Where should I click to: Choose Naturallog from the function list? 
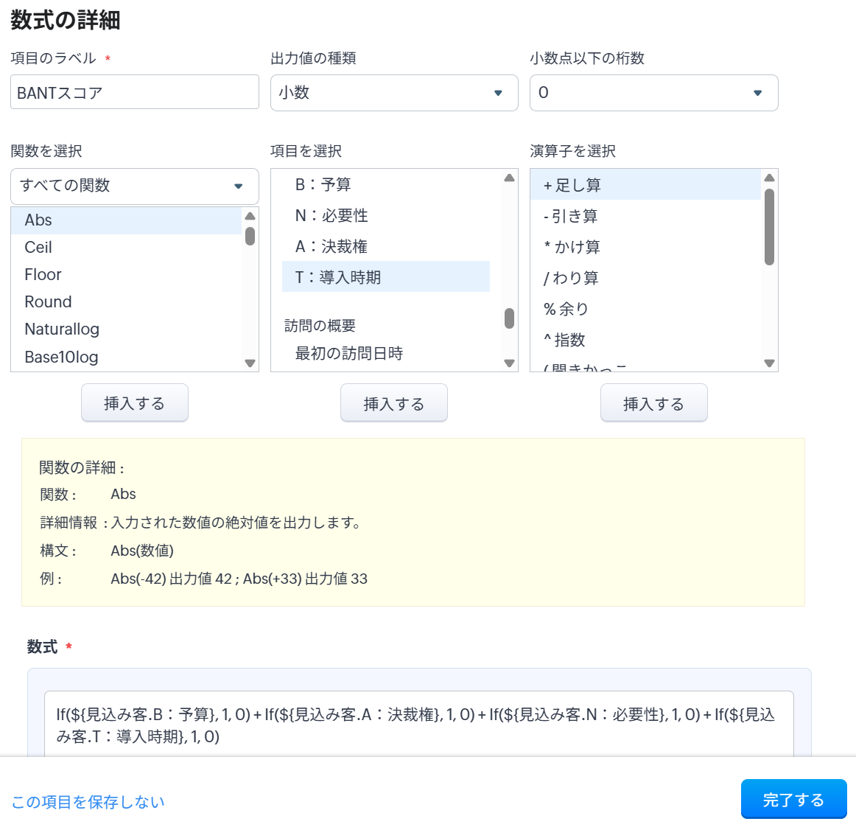pyautogui.click(x=62, y=329)
